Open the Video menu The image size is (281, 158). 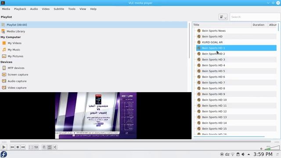pyautogui.click(x=46, y=9)
